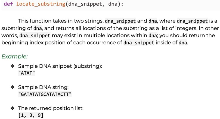Click the "GATATATGCATATACTT" code string
This screenshot has width=220, height=119.
click(45, 94)
